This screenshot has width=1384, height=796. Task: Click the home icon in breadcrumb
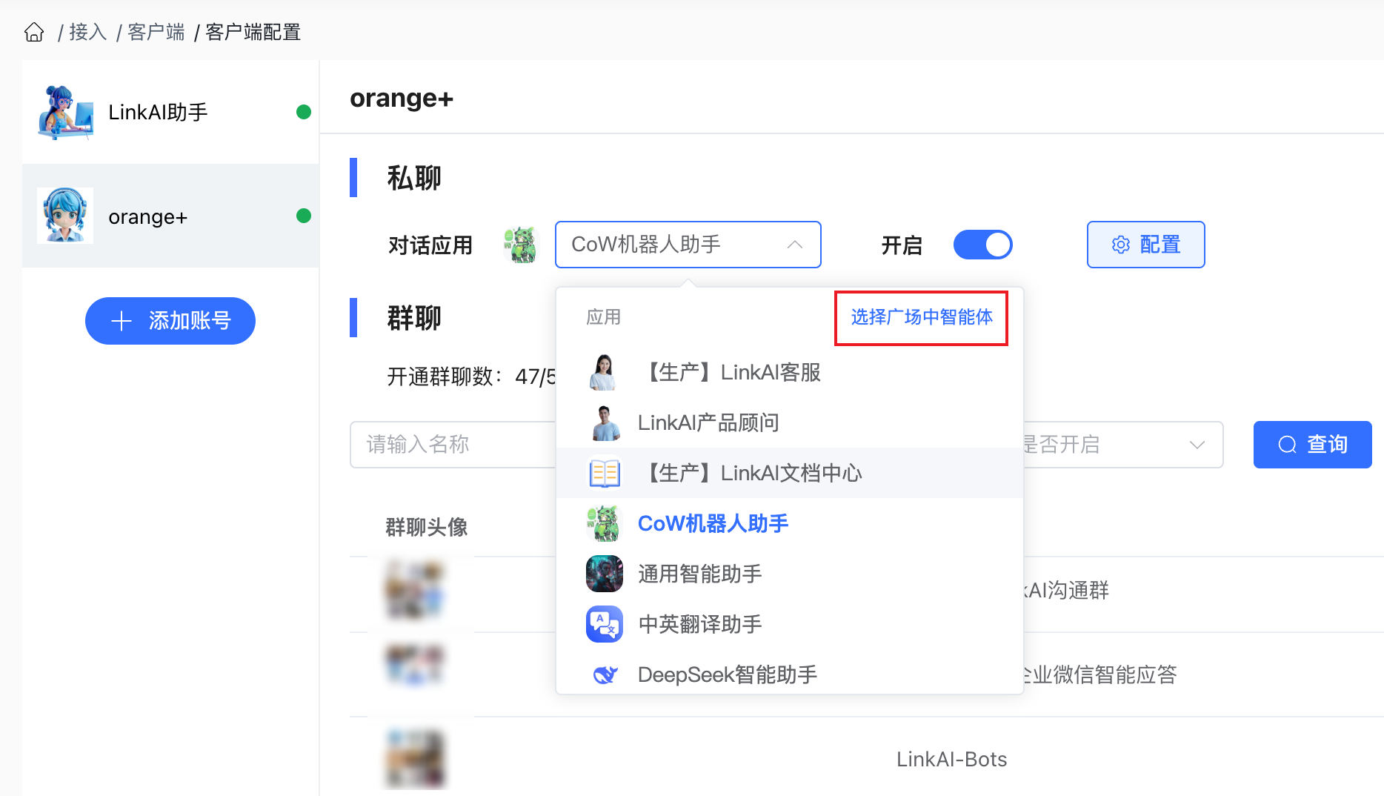[x=34, y=32]
